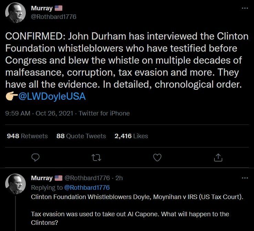Open the 9:59 AM Oct 26, 2021 timestamp
This screenshot has width=254, height=231.
click(x=39, y=113)
